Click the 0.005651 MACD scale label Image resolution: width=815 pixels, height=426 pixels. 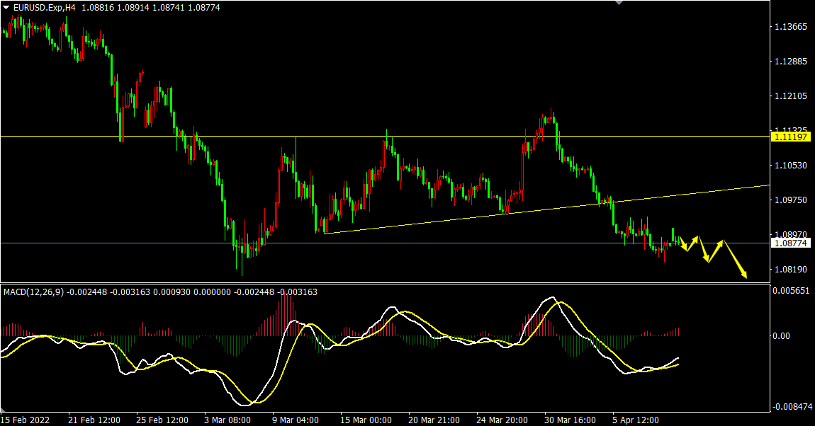(791, 291)
